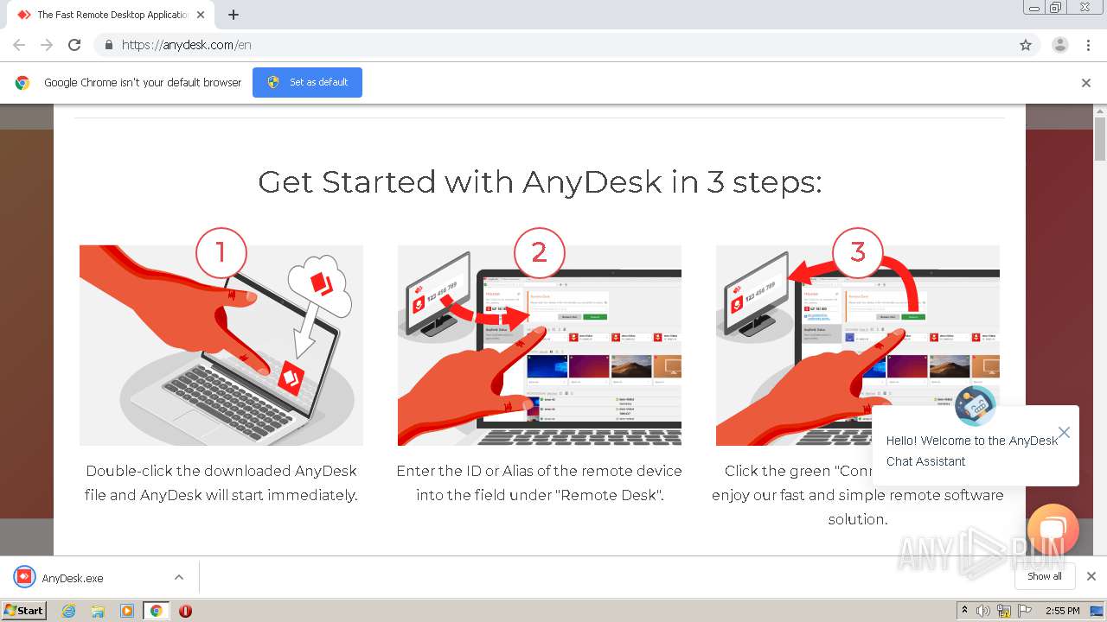Image resolution: width=1107 pixels, height=622 pixels.
Task: Click the AnyDesk.exe file icon in downloads
Action: click(x=24, y=577)
